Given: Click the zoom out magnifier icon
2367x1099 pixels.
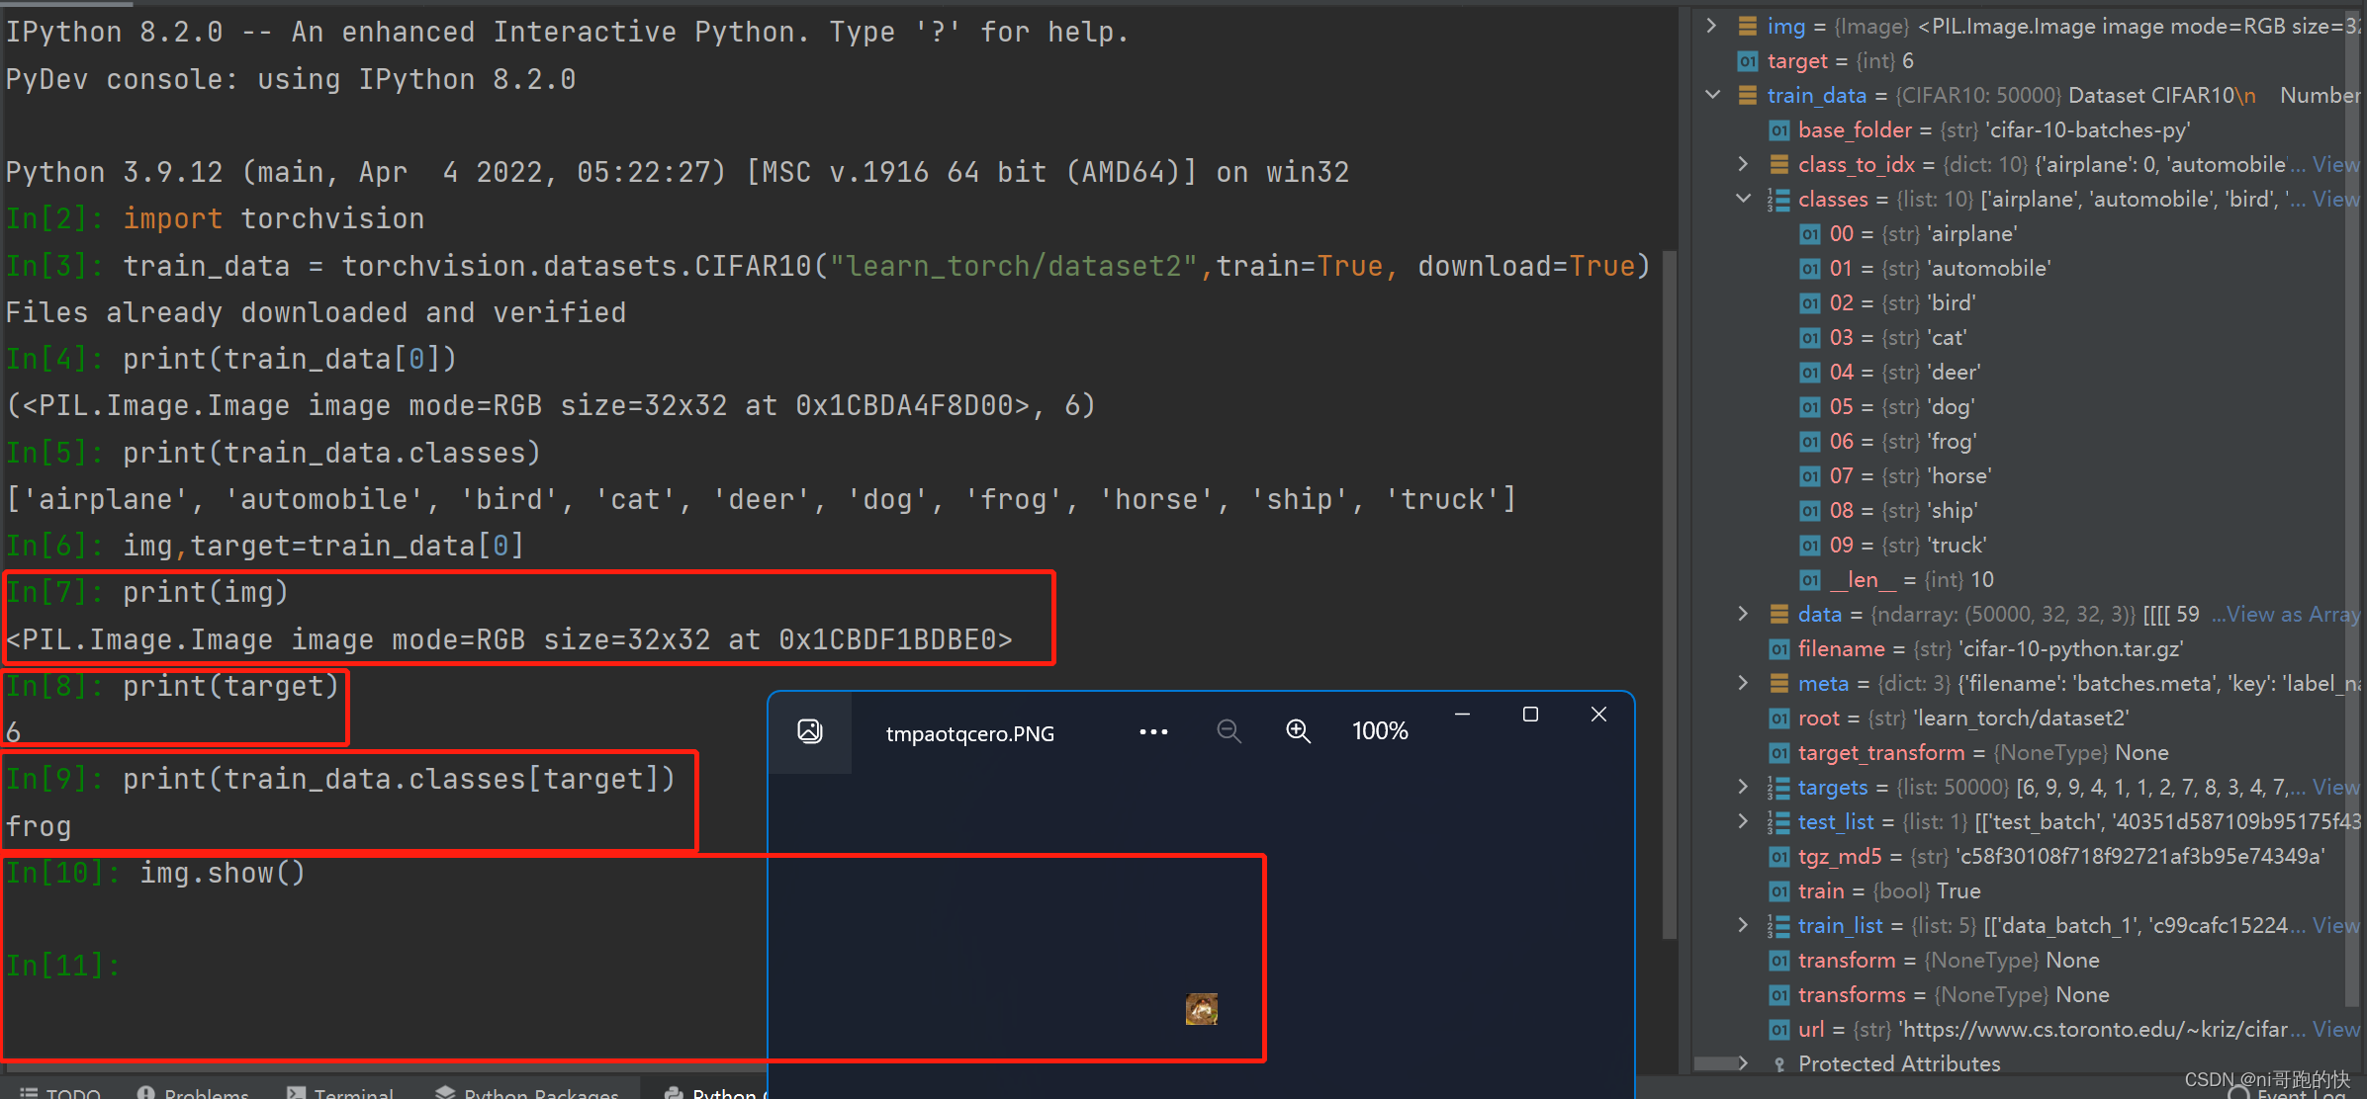Looking at the screenshot, I should [x=1229, y=731].
